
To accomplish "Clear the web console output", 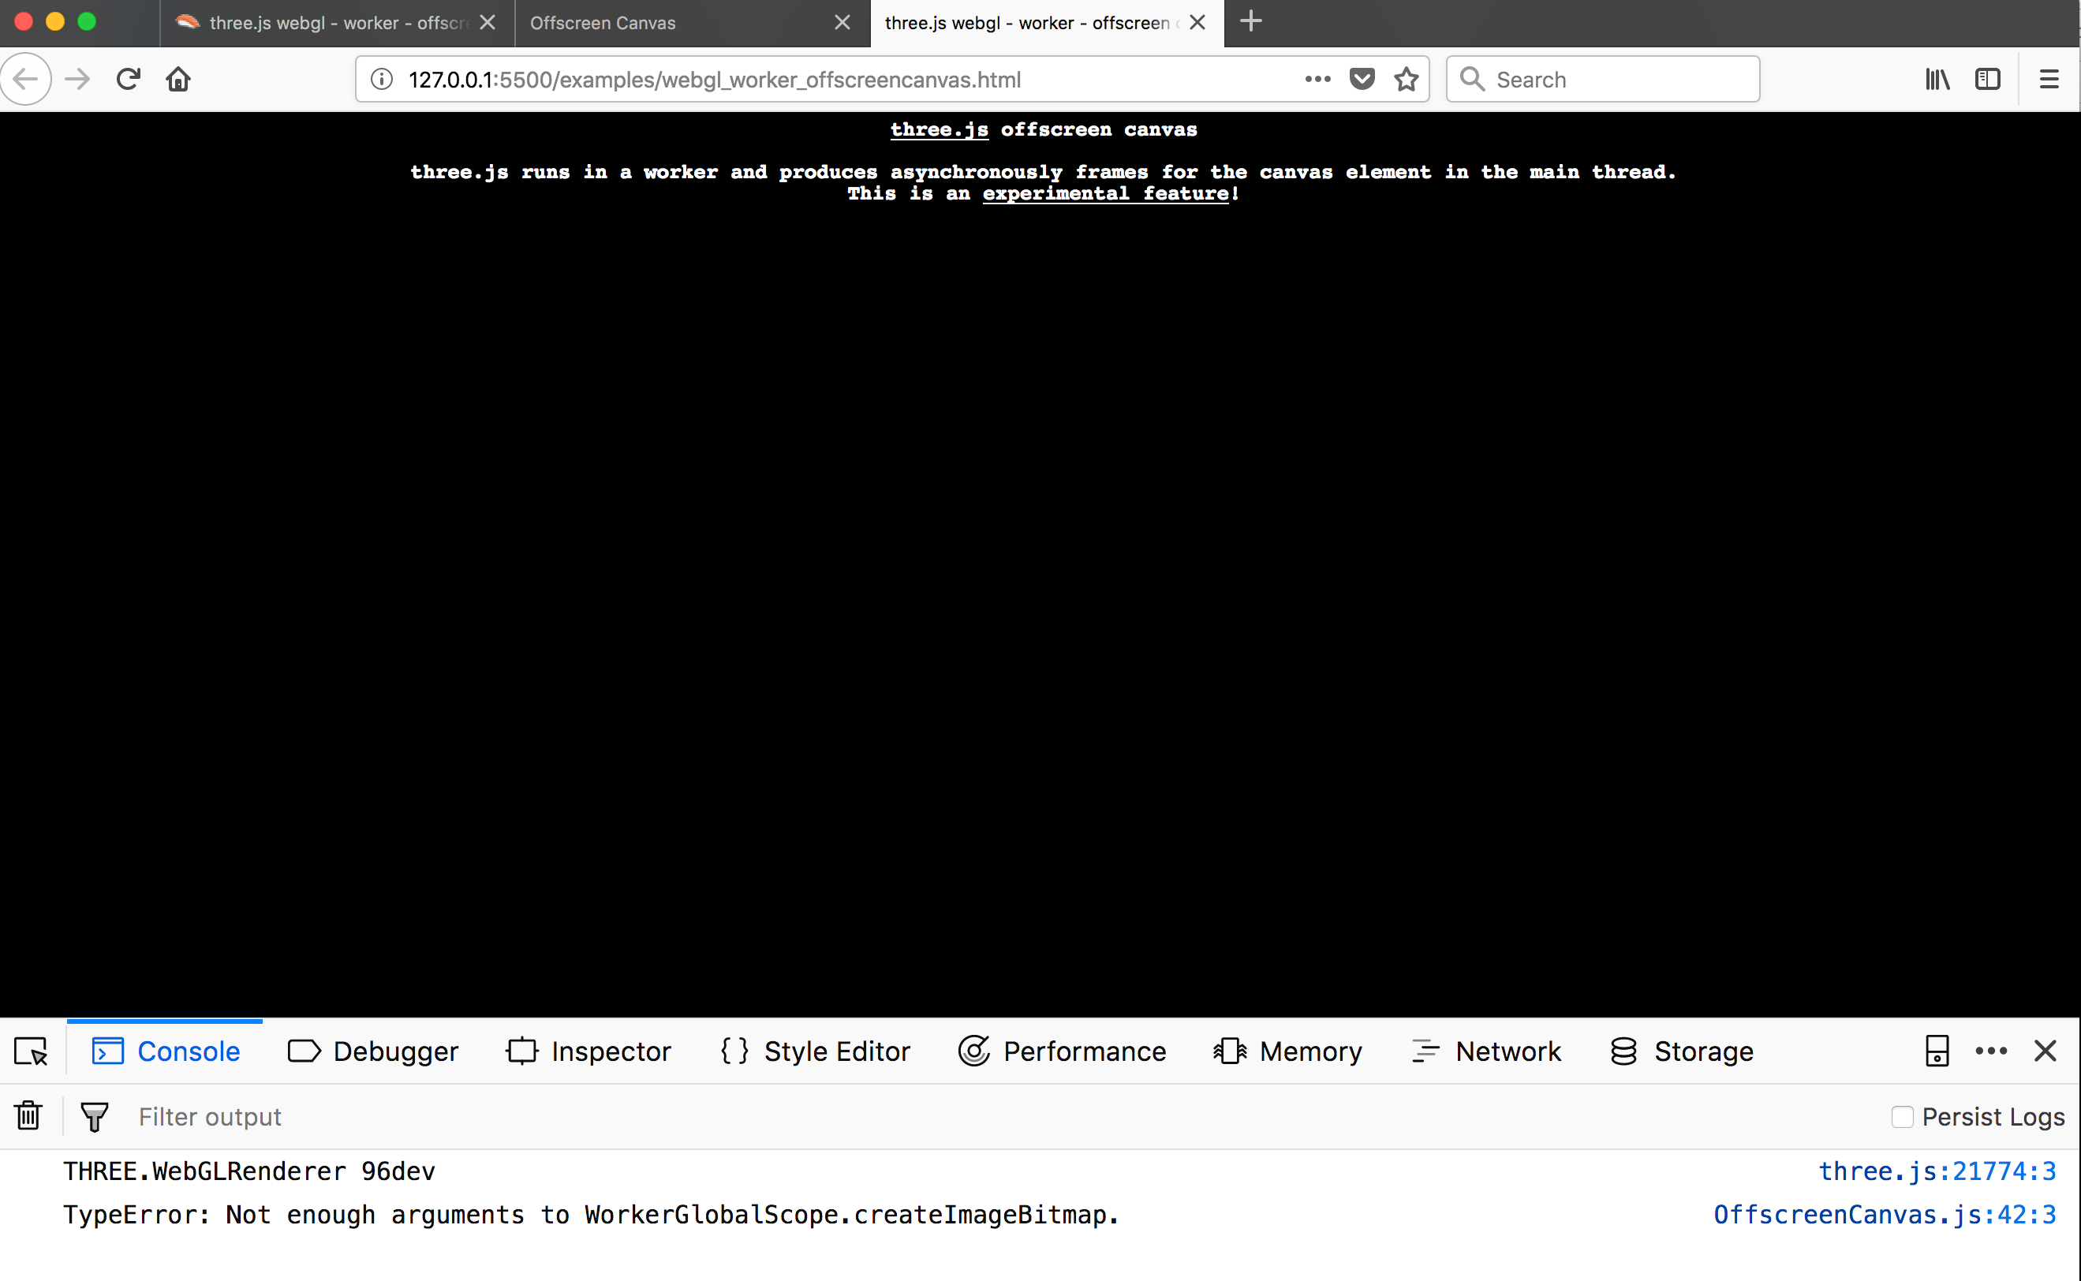I will [x=28, y=1116].
